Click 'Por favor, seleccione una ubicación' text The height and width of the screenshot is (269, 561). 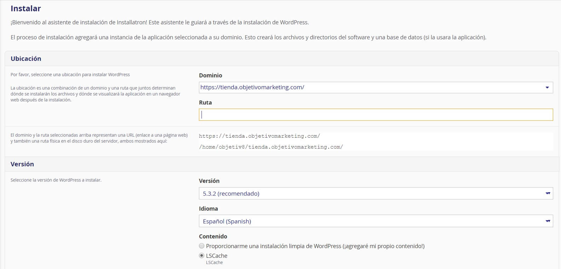pos(70,74)
